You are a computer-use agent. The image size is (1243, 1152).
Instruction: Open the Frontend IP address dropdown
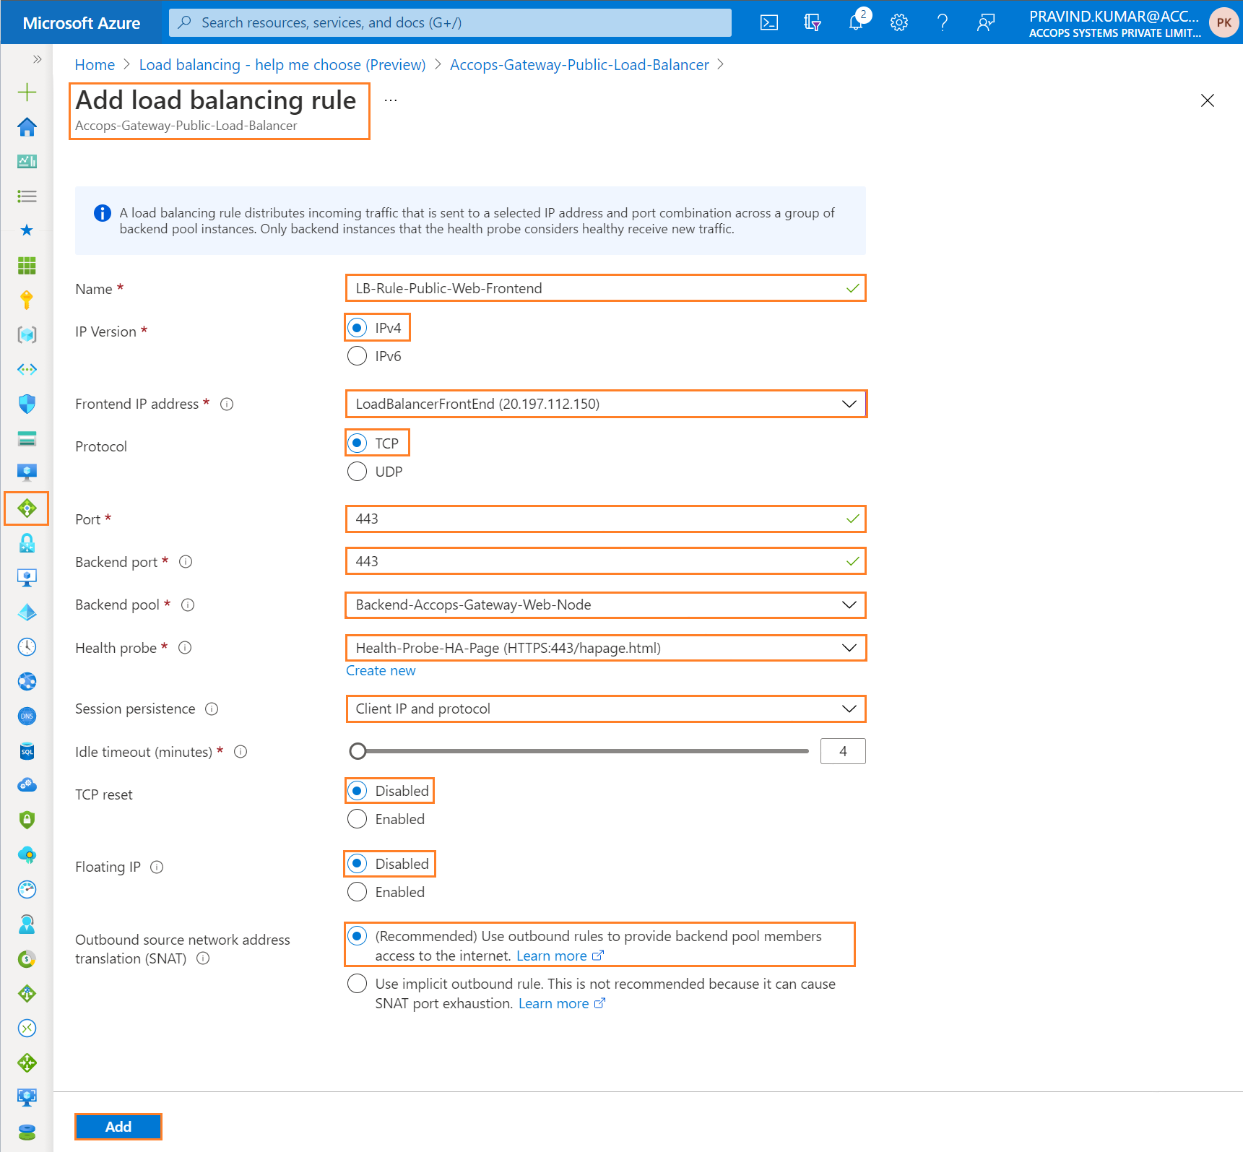click(606, 404)
